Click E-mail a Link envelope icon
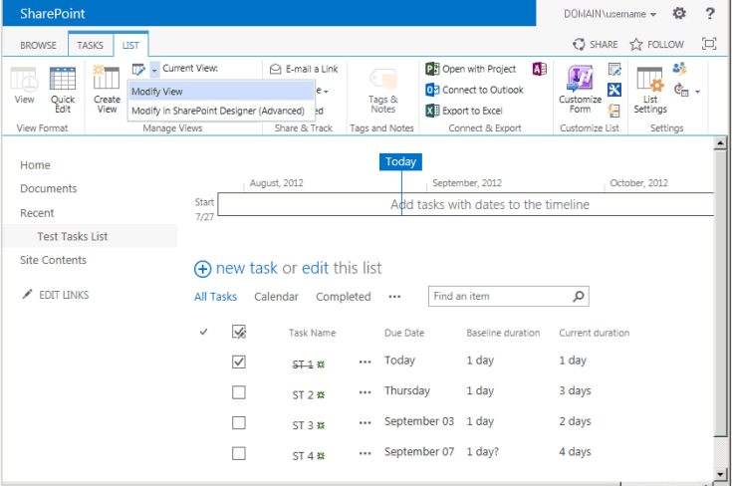 (x=276, y=69)
